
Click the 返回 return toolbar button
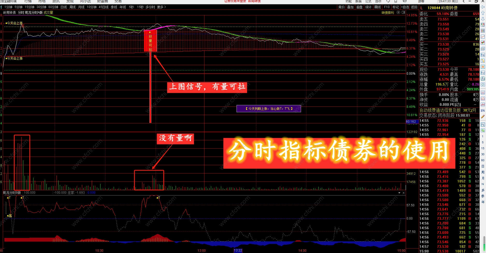point(414,7)
